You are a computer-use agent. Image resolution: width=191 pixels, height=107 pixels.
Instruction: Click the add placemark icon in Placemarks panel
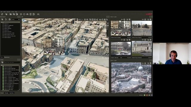[x=2, y=19]
